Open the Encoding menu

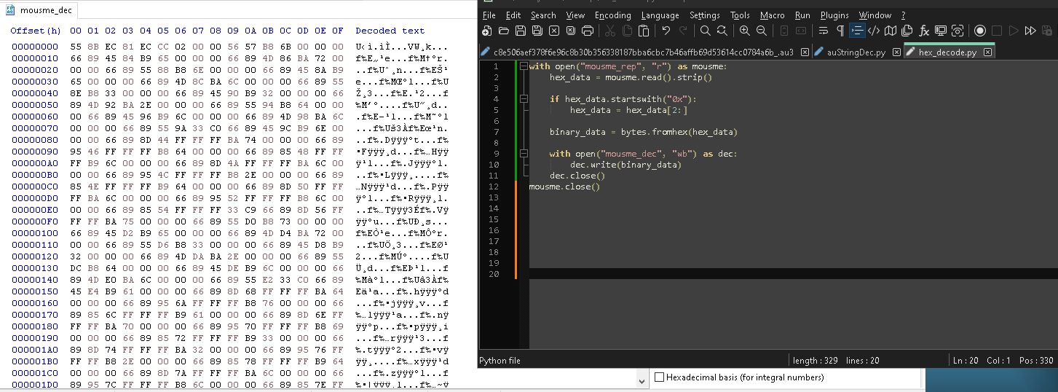[613, 15]
